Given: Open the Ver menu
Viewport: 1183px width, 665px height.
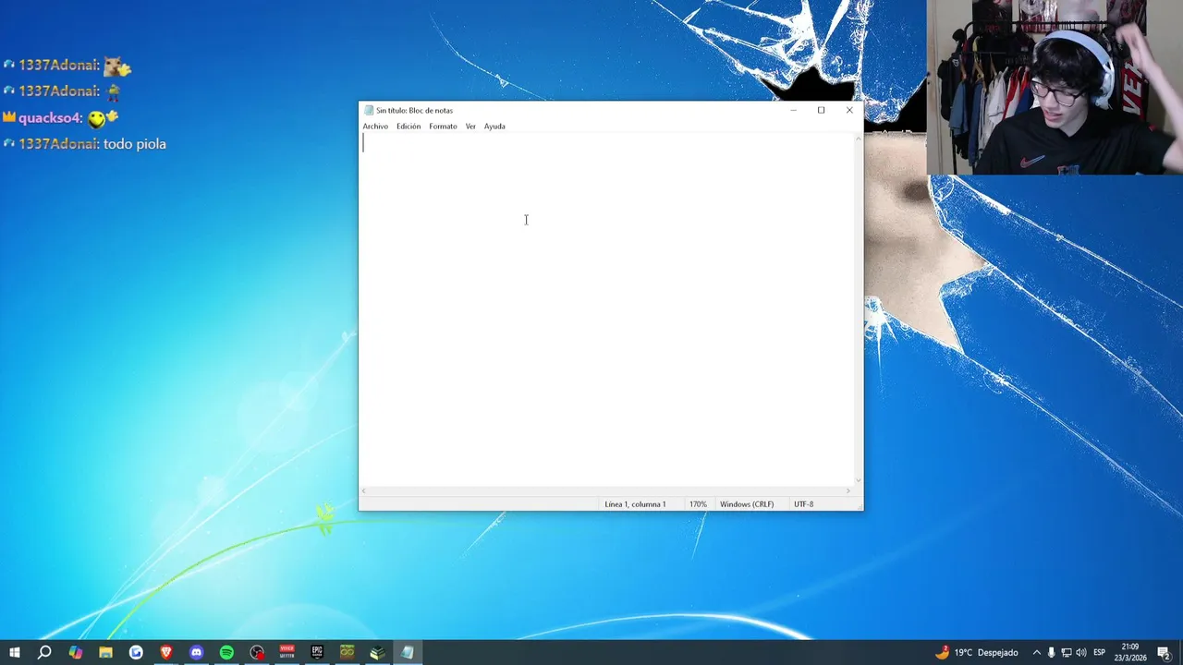Looking at the screenshot, I should point(470,127).
